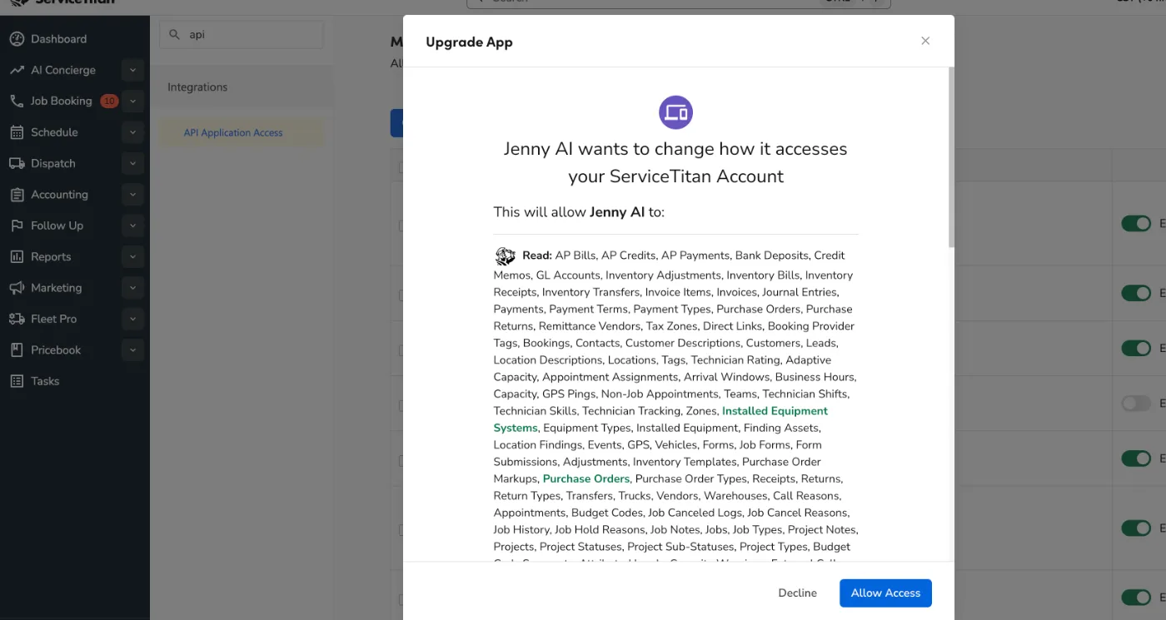This screenshot has height=620, width=1166.
Task: Click the AI Concierge chart icon
Action: pyautogui.click(x=17, y=71)
